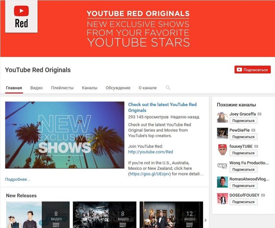Click the New Releases section heading
This screenshot has width=275, height=228.
coord(21,195)
